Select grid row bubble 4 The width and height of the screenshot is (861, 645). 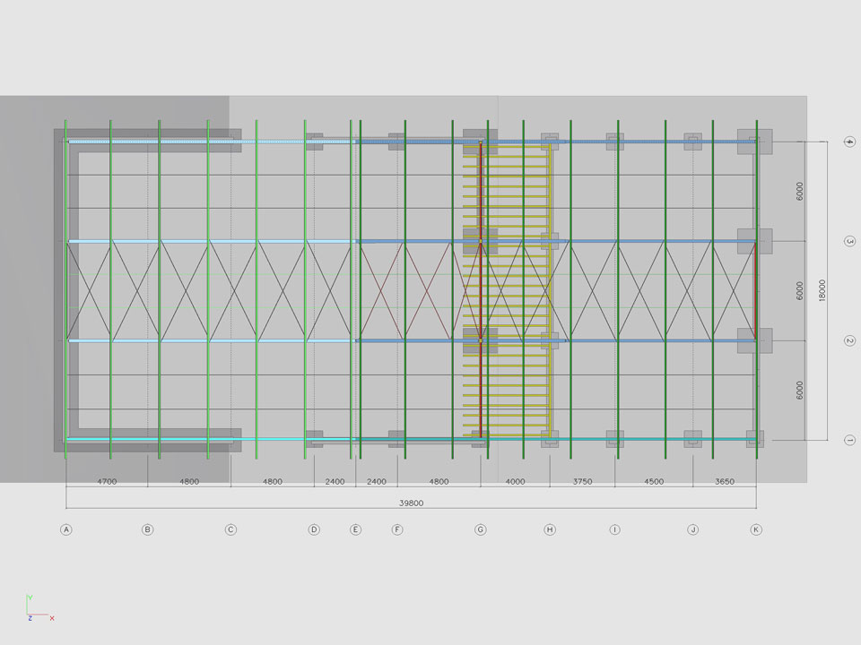point(849,142)
